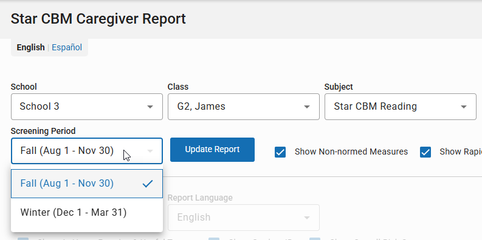482x240 pixels.
Task: Click the Star CBM Caregiver Report heading
Action: pyautogui.click(x=98, y=19)
